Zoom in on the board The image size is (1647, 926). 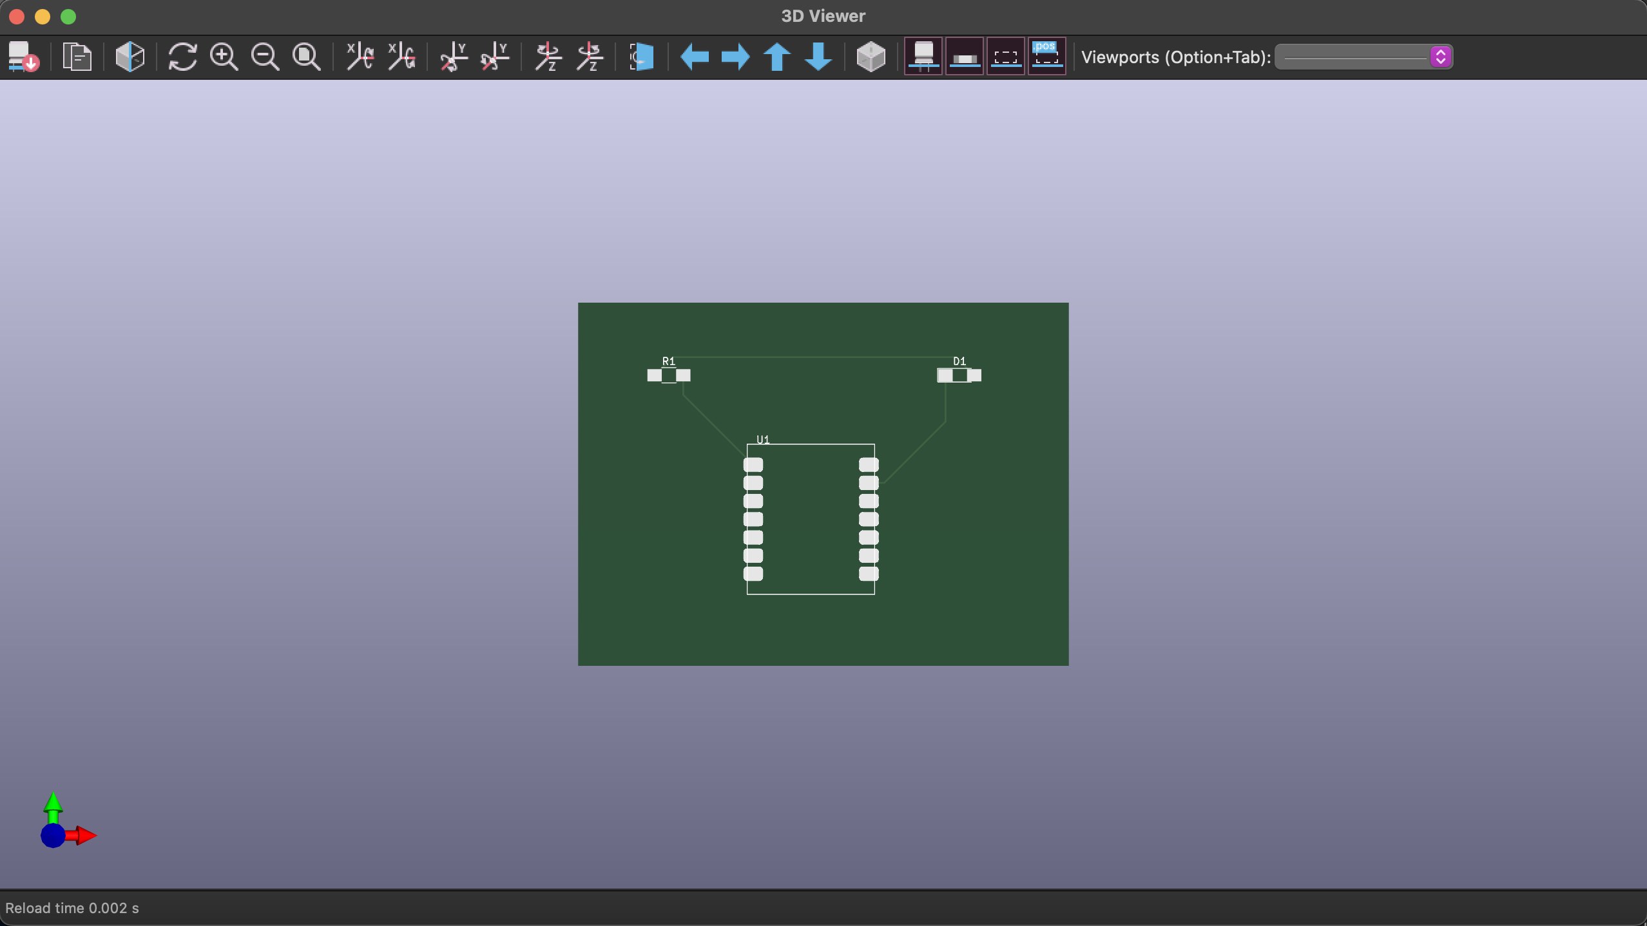pyautogui.click(x=224, y=57)
